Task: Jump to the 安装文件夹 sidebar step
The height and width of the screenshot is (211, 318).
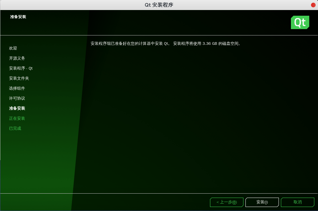Action: 19,78
